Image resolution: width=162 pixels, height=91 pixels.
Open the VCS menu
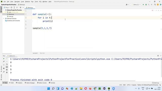40,2
